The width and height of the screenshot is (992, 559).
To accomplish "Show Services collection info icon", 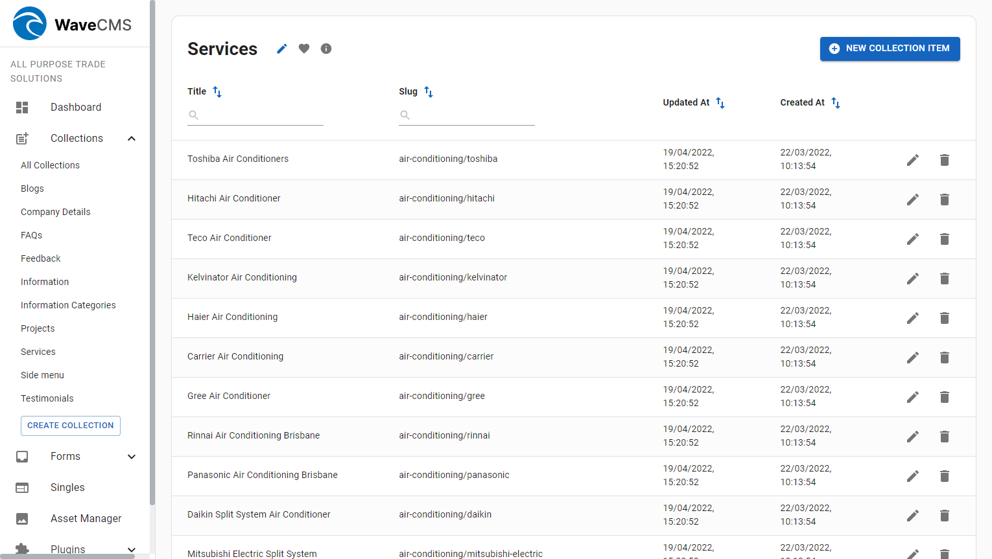I will [x=326, y=49].
